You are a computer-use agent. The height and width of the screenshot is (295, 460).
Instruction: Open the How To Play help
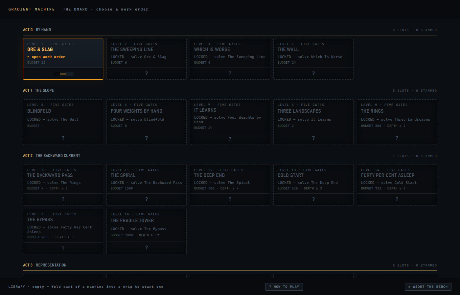284,287
